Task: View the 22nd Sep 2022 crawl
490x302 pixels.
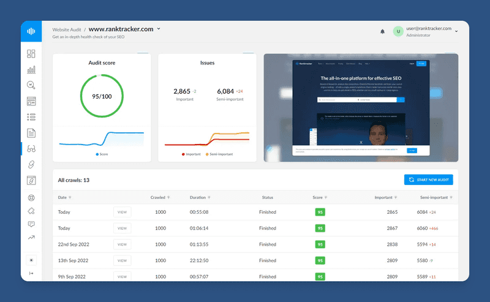Action: [x=122, y=244]
